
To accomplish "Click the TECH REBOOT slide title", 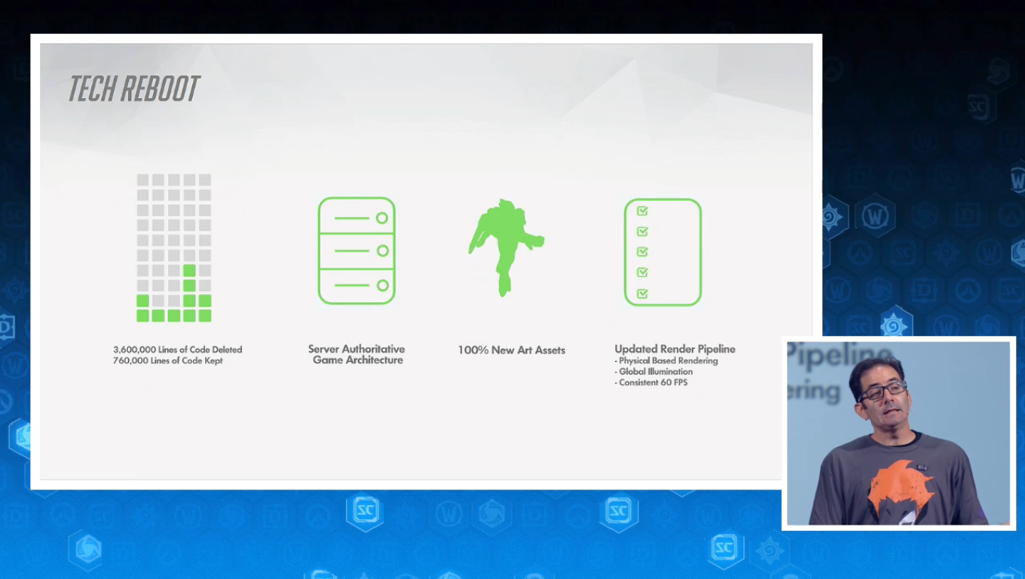I will pyautogui.click(x=133, y=89).
